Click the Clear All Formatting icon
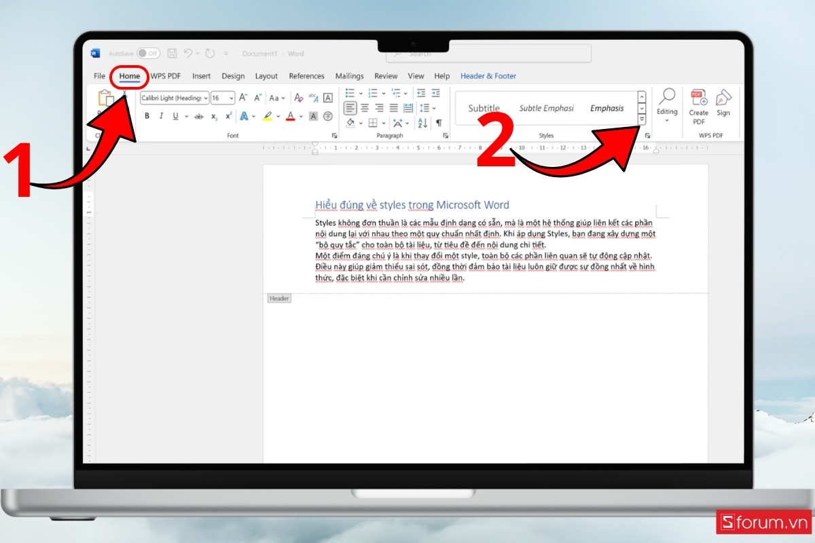This screenshot has width=815, height=543. click(298, 98)
